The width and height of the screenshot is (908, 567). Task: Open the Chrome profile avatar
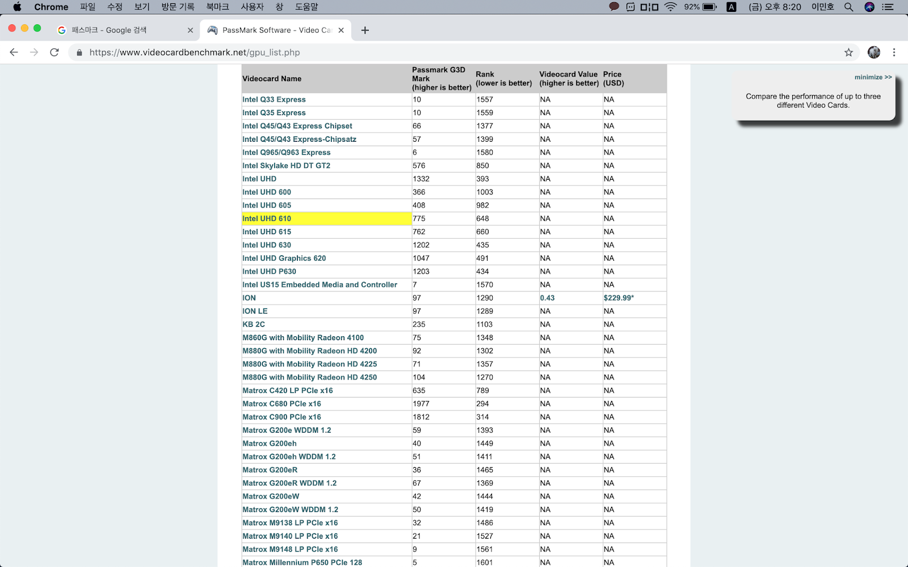tap(874, 52)
